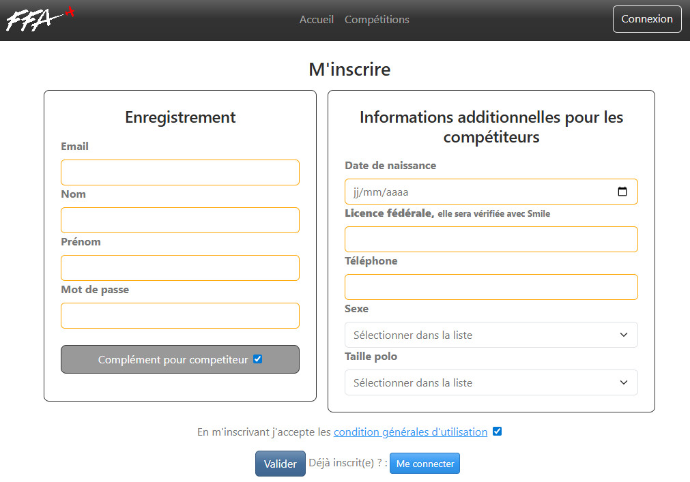Open the condition générales d'utilisation link

(410, 432)
